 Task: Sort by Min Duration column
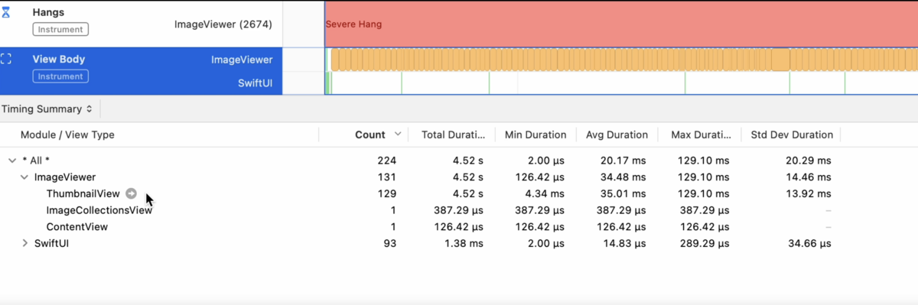coord(535,135)
